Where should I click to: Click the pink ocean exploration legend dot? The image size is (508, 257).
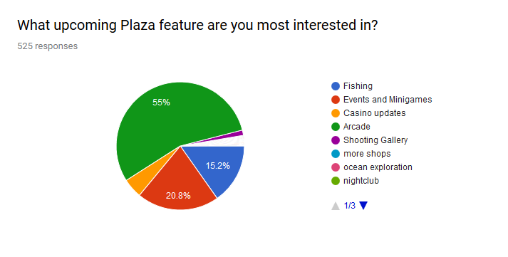336,167
